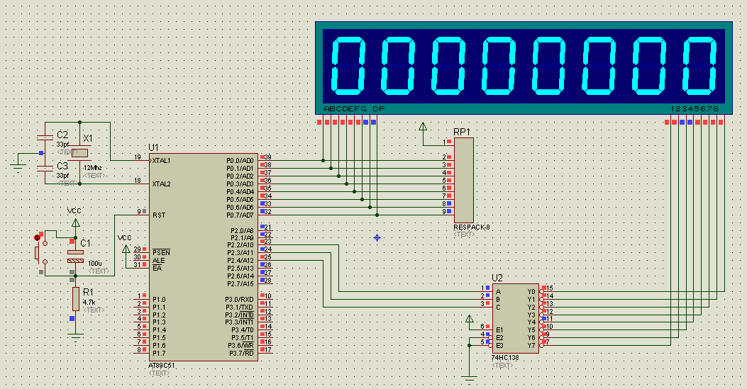
Task: Click the crystal X1 symbol
Action: tap(80, 152)
